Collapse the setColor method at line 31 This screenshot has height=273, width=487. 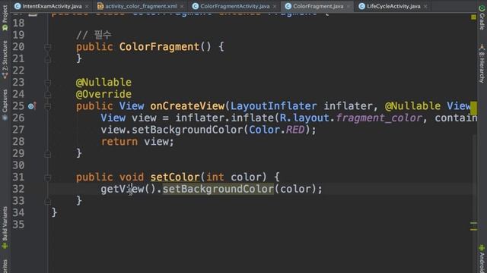point(47,177)
